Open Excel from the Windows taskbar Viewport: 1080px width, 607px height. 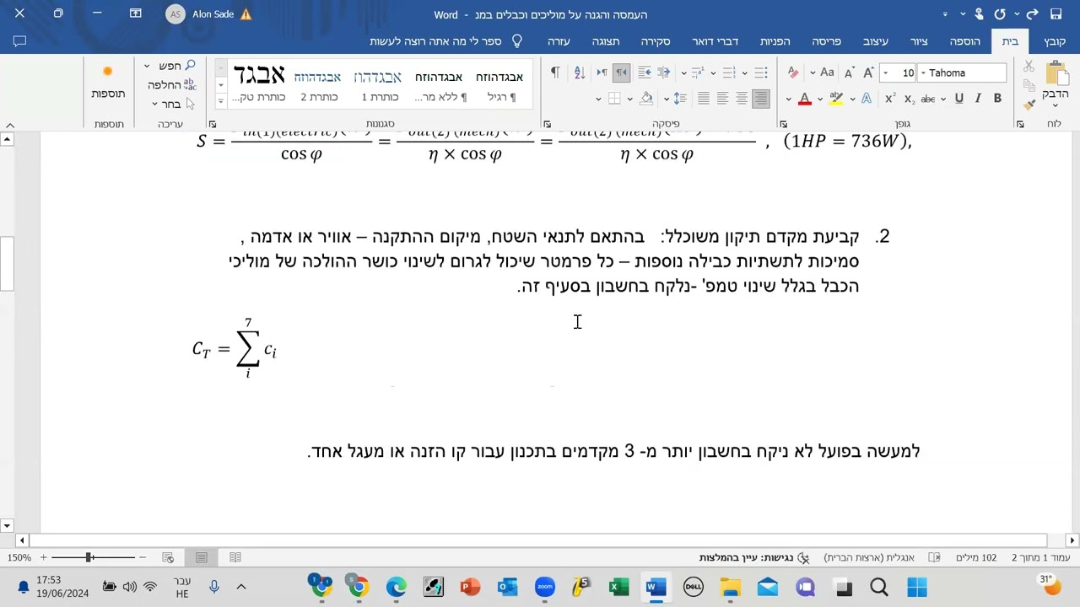point(618,587)
